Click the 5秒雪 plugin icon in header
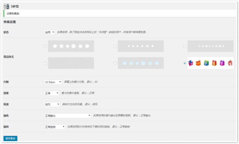Image resolution: width=239 pixels, height=144 pixels. (x=7, y=6)
